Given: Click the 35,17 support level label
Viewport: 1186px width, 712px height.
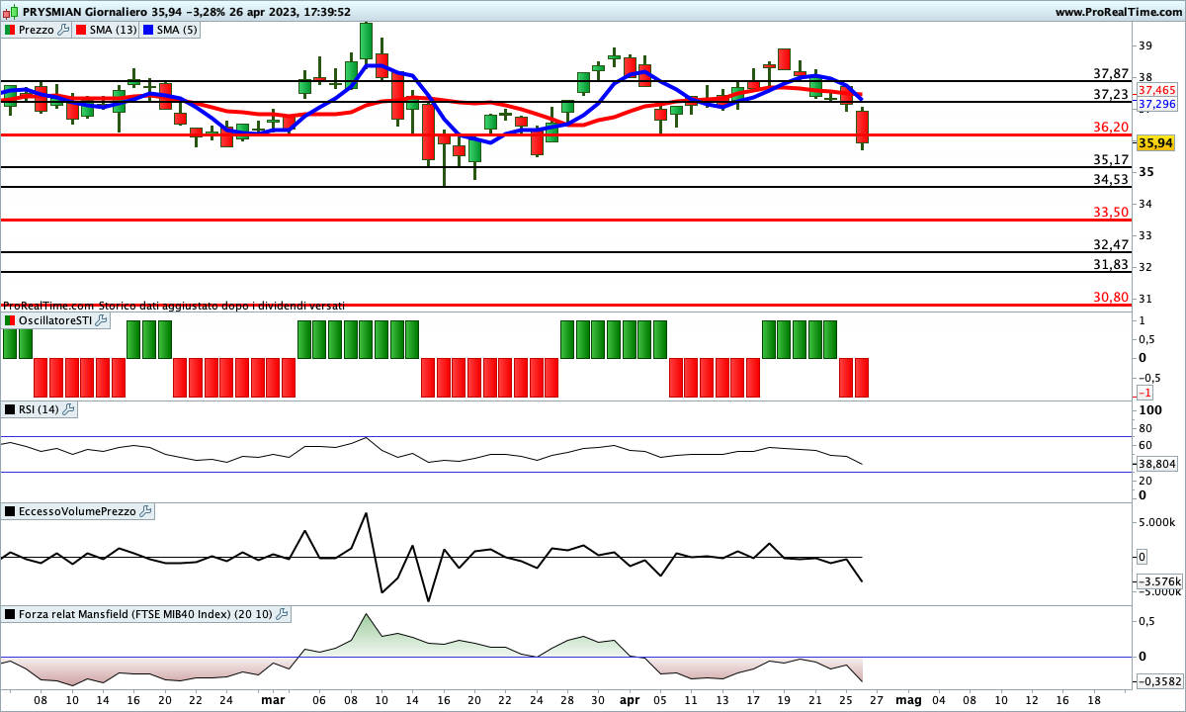Looking at the screenshot, I should [1111, 160].
